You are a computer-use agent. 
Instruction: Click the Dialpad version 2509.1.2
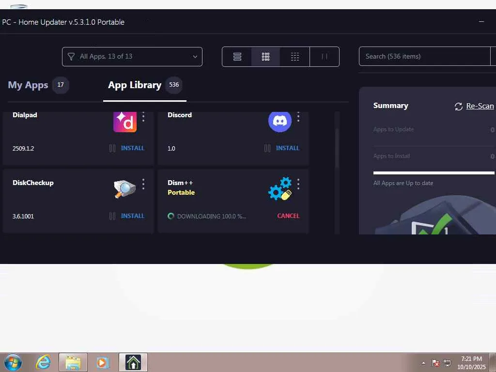point(23,148)
